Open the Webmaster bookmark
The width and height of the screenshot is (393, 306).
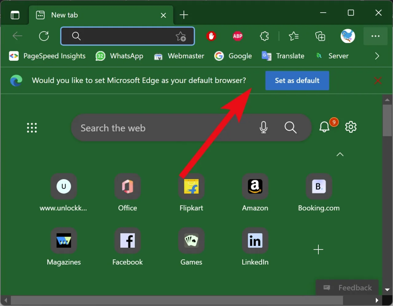coord(179,56)
